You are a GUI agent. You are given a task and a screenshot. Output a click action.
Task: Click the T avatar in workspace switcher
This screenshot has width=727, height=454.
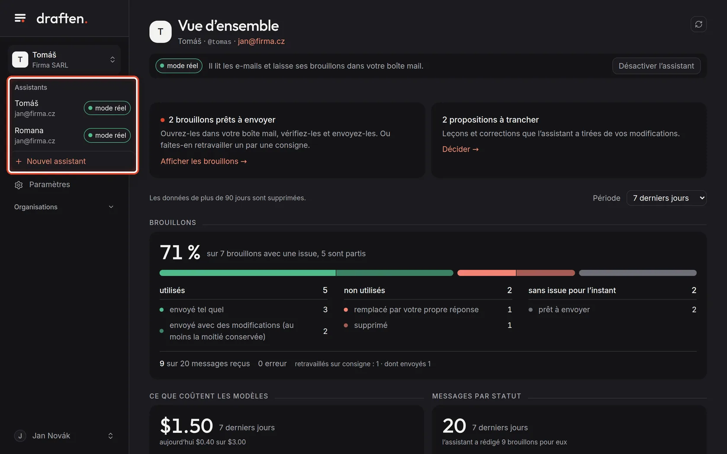coord(20,60)
